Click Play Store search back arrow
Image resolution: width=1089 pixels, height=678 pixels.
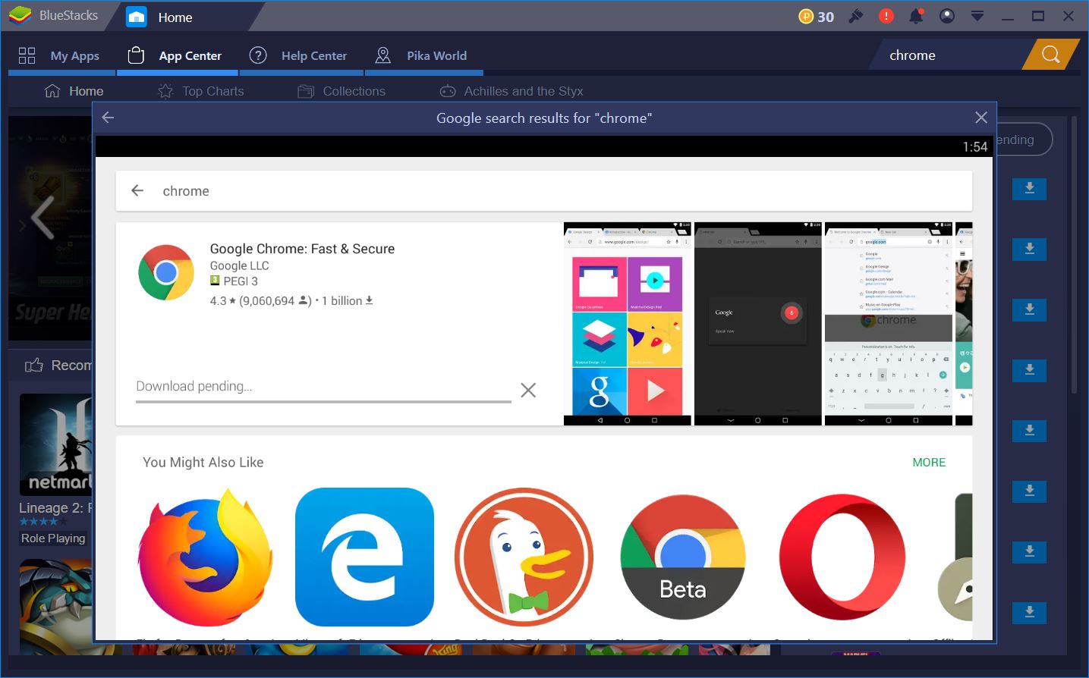click(x=137, y=190)
